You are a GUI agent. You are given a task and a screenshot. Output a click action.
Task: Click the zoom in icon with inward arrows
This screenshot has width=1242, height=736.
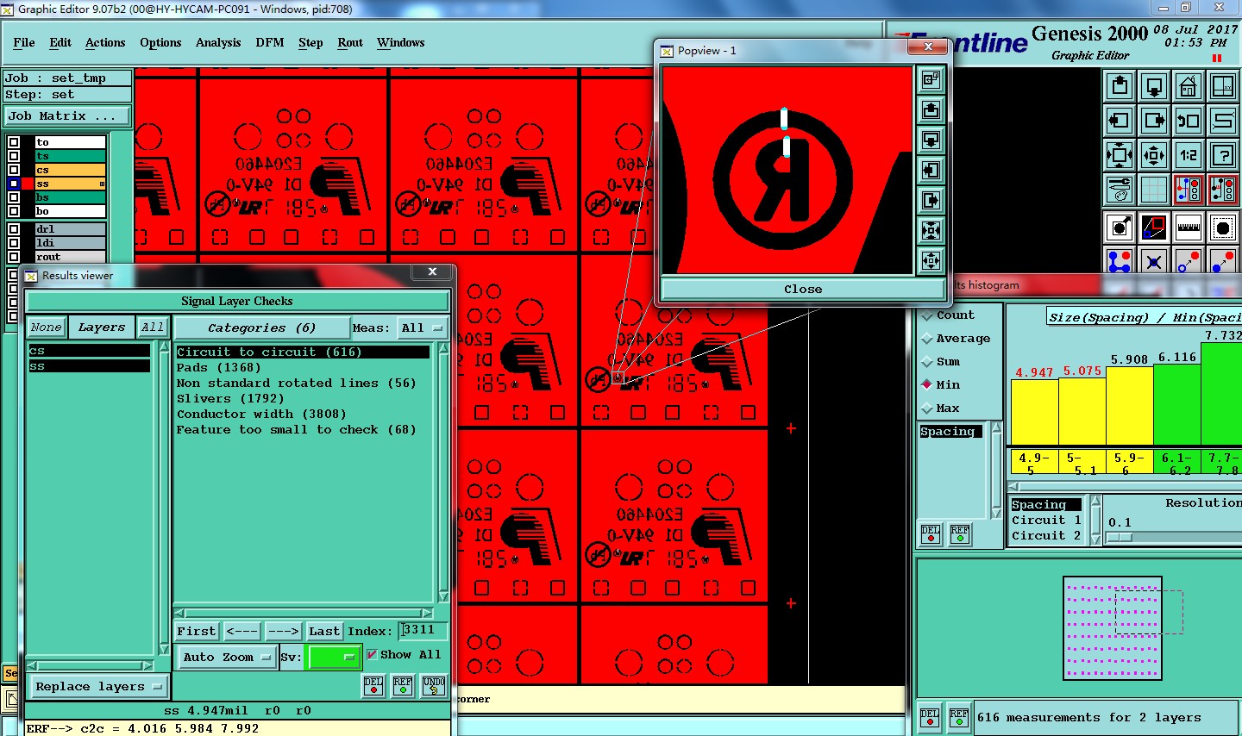[x=1120, y=154]
